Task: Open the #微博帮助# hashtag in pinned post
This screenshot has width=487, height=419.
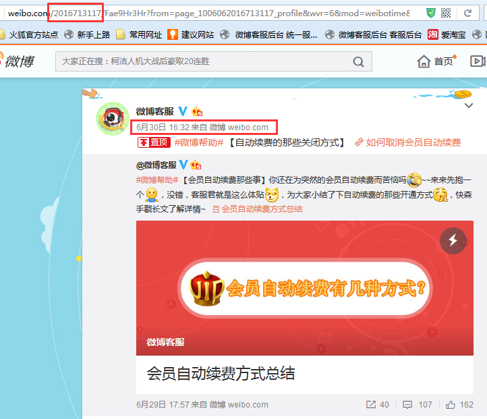Action: (199, 142)
